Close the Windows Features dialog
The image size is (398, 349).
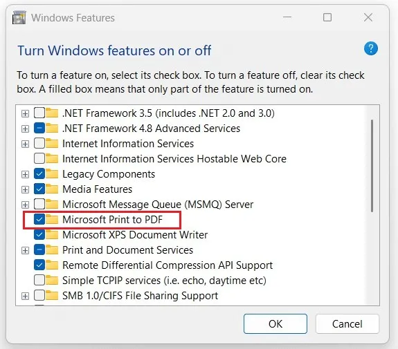[368, 17]
